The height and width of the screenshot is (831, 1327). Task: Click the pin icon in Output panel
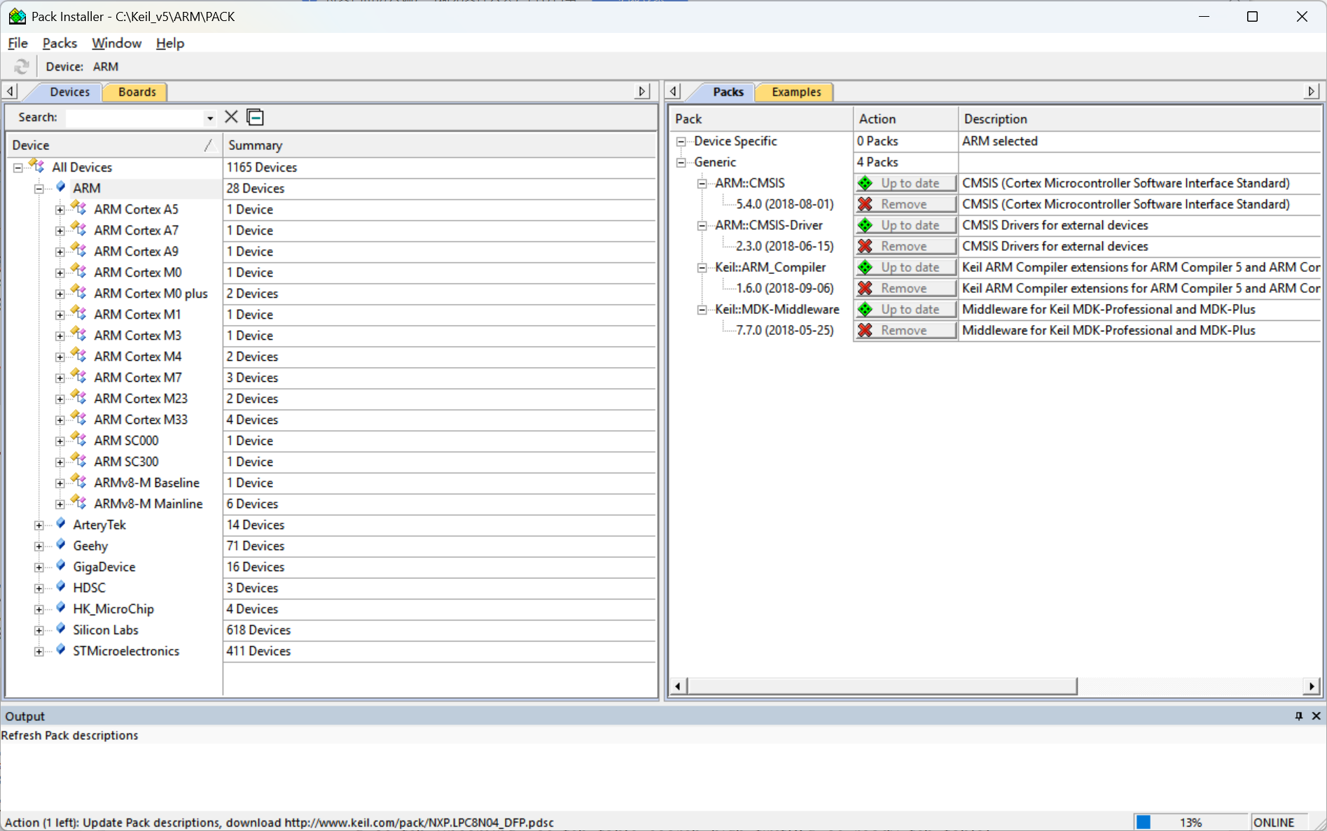1299,715
